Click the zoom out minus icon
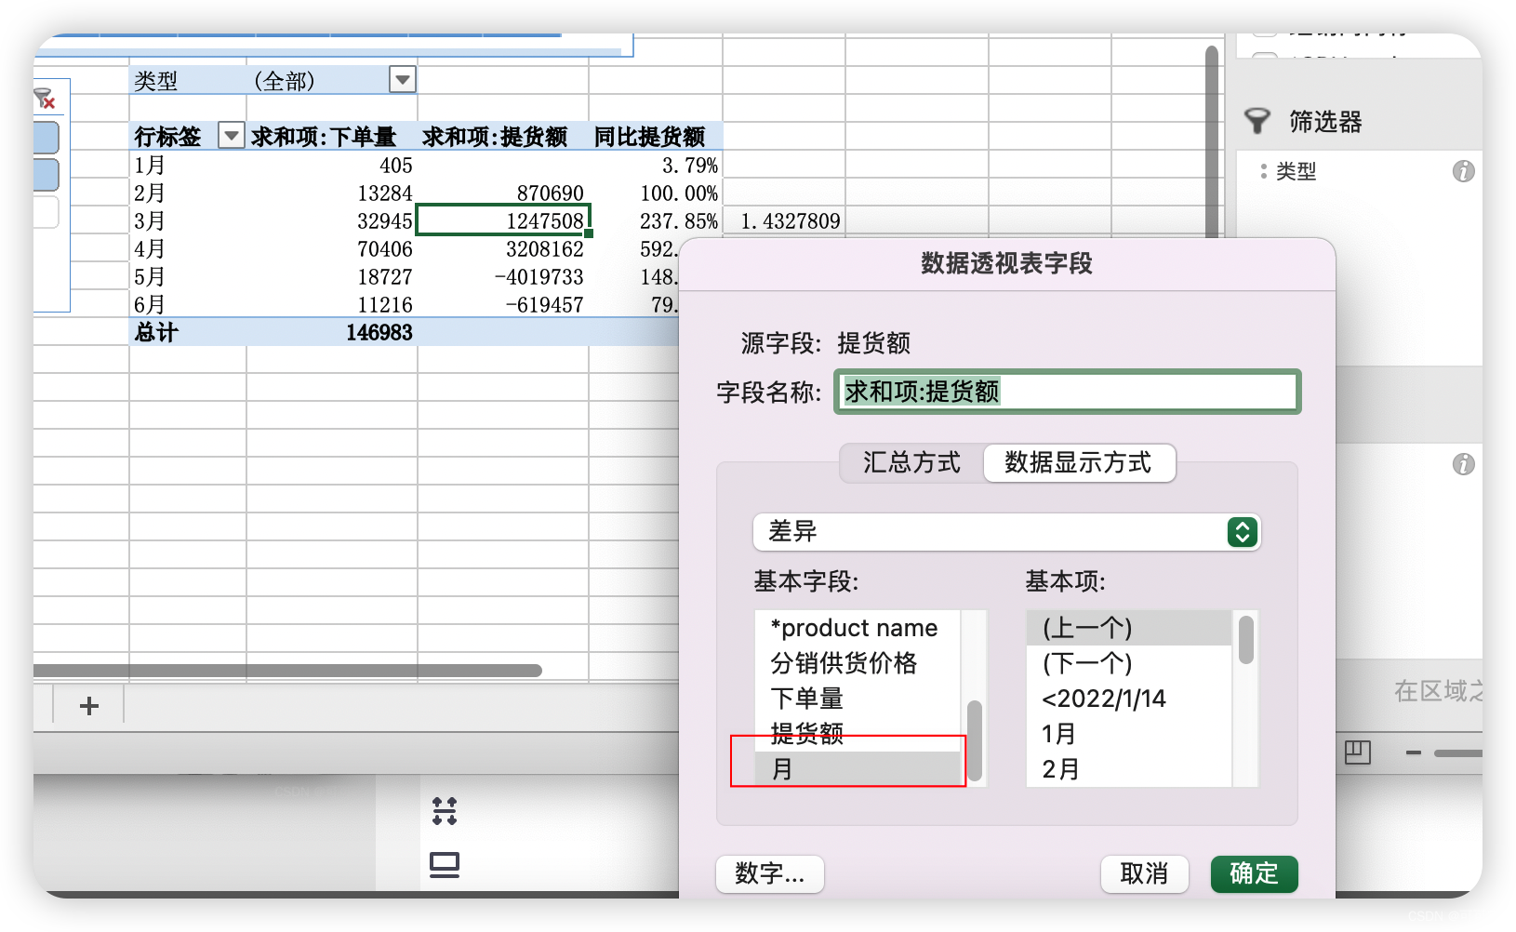 point(1414,752)
